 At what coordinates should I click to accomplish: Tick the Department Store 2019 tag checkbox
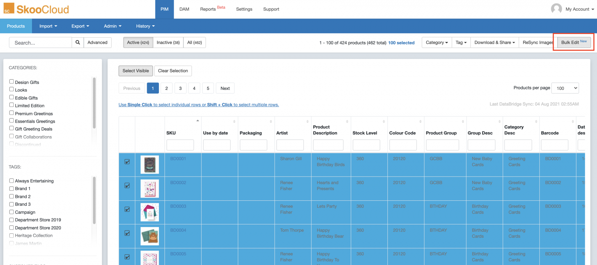[x=11, y=220]
